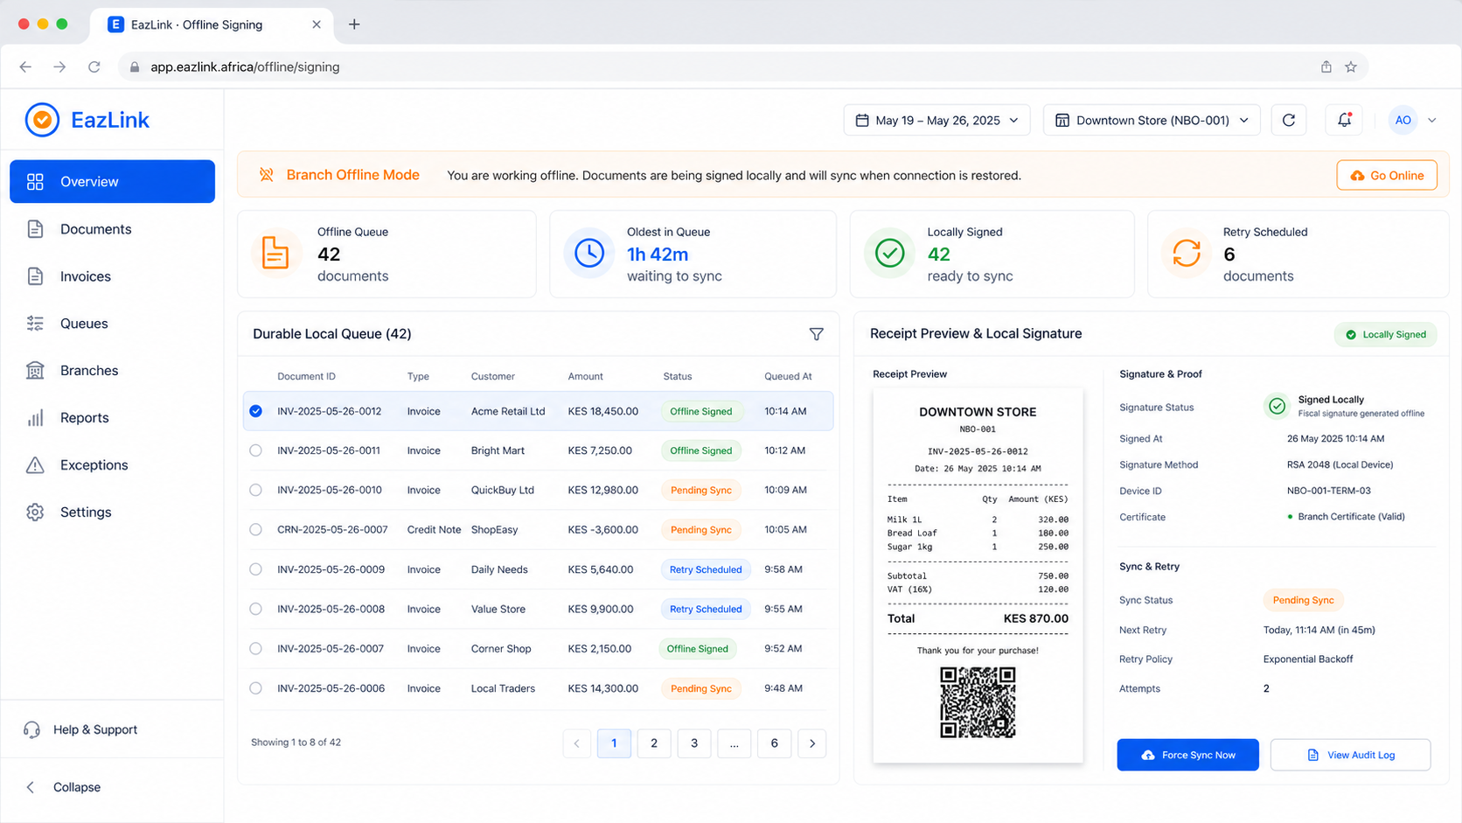Click the refresh data icon button
Screen dimensions: 1462x823
coord(1289,120)
